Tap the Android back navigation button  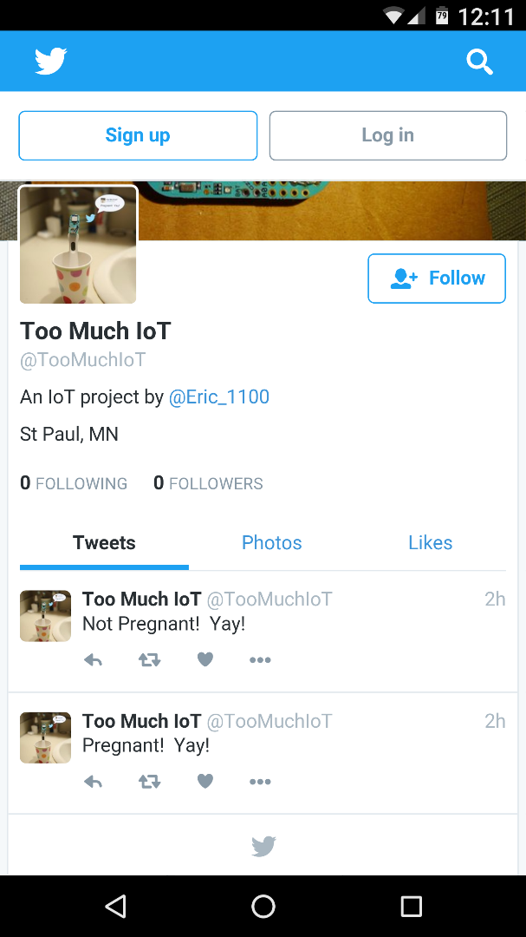pyautogui.click(x=116, y=906)
